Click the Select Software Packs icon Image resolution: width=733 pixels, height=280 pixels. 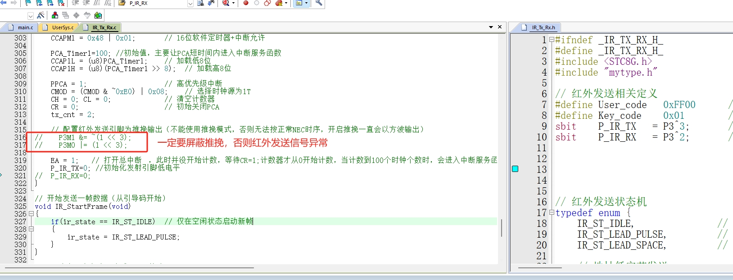point(87,15)
